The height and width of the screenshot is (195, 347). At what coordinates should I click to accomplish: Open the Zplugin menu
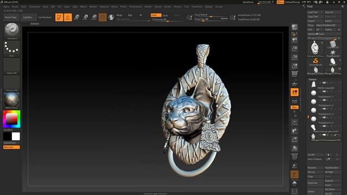(x=209, y=6)
